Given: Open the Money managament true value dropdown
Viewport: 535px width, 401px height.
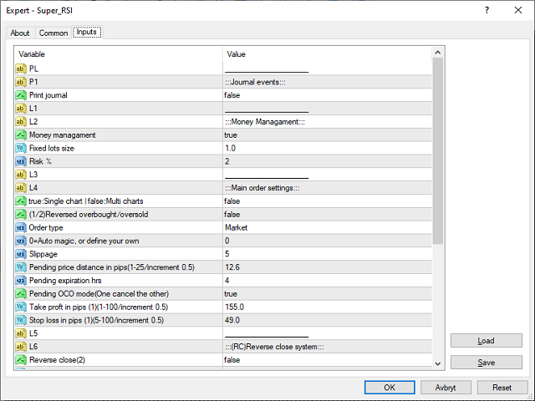Looking at the screenshot, I should pos(326,135).
